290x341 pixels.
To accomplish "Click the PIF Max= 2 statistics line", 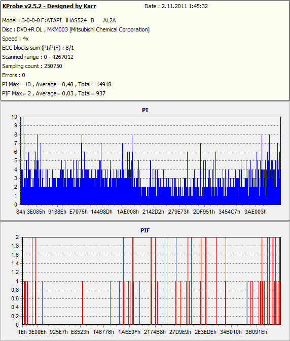I will (54, 93).
